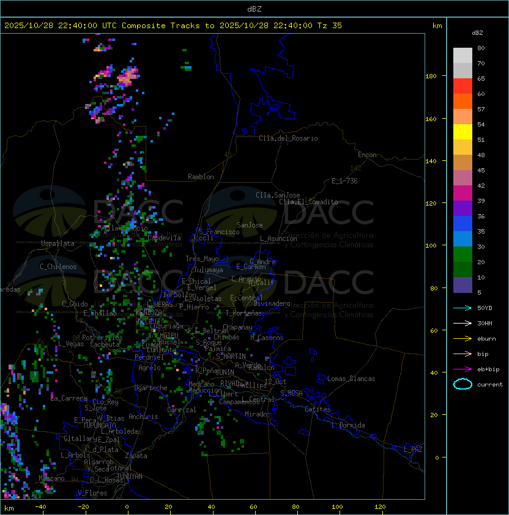This screenshot has width=509, height=515.
Task: Pick the red 60–65 dBZ color swatch
Action: click(x=463, y=86)
